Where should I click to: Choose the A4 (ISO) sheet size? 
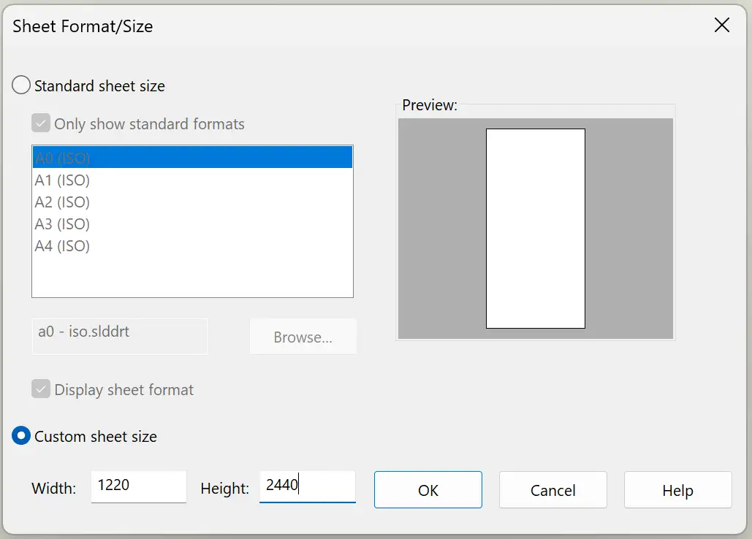(63, 246)
